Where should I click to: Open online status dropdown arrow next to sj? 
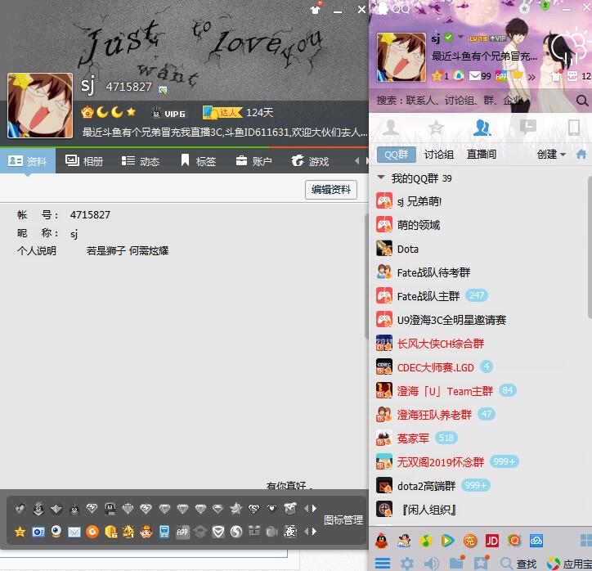(x=460, y=37)
